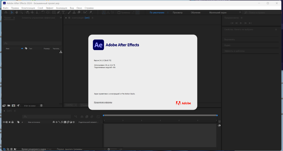Click the work area bar start handle

(x=103, y=115)
